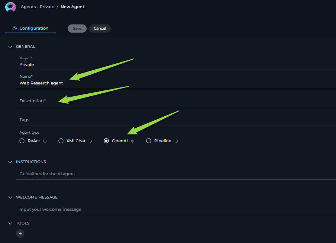Image resolution: width=336 pixels, height=243 pixels.
Task: Click into the Description field
Action: tap(149, 101)
